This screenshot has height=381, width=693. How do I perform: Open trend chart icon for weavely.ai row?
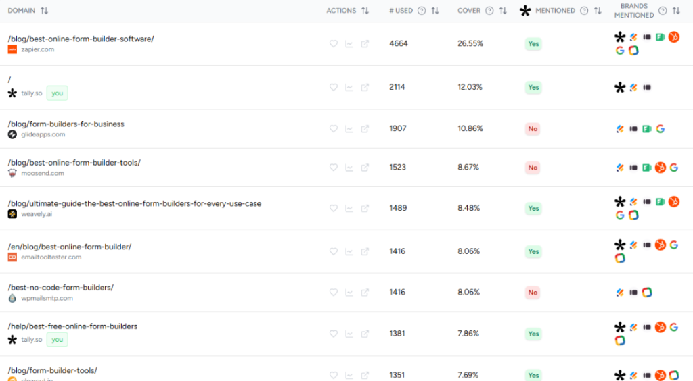(x=349, y=209)
